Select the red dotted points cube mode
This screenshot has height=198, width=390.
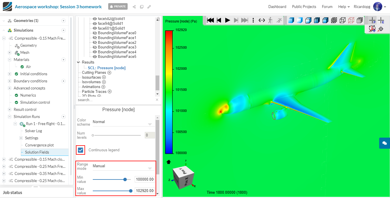click(351, 20)
